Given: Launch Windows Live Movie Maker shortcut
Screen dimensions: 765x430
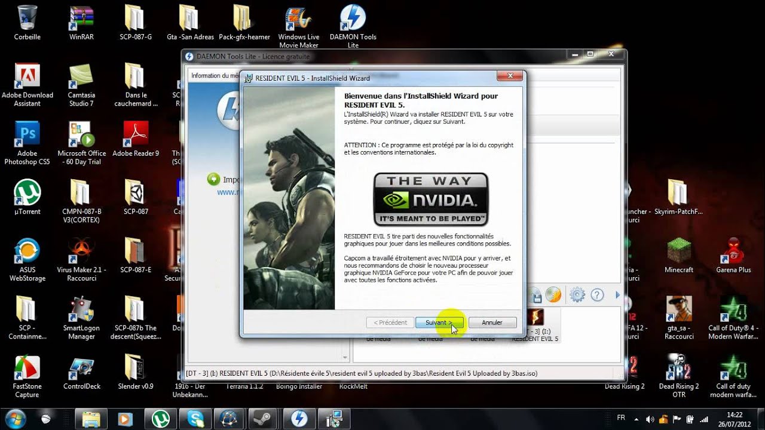Looking at the screenshot, I should pos(299,27).
